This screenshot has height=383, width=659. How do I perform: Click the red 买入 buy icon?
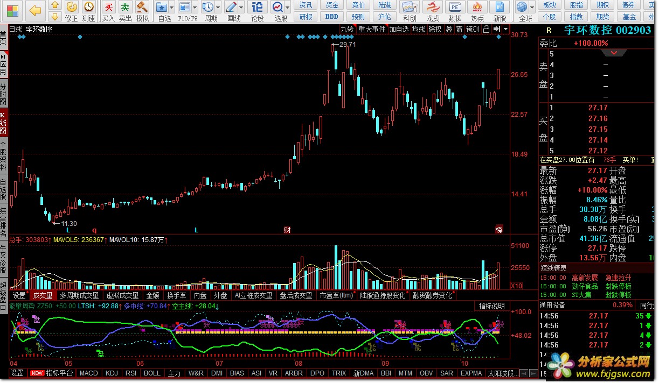[108, 7]
